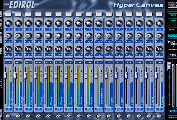This screenshot has height=120, width=177.
Task: Increase part 09 reverb value with right arrow
Action: 92,42
